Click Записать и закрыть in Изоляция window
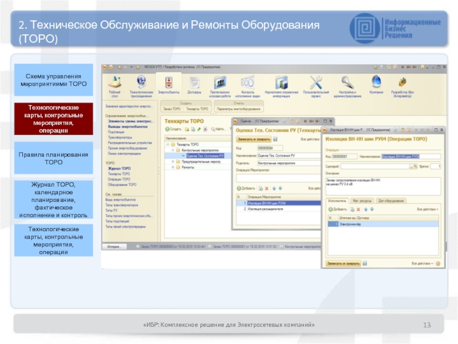This screenshot has width=458, height=344. (343, 264)
